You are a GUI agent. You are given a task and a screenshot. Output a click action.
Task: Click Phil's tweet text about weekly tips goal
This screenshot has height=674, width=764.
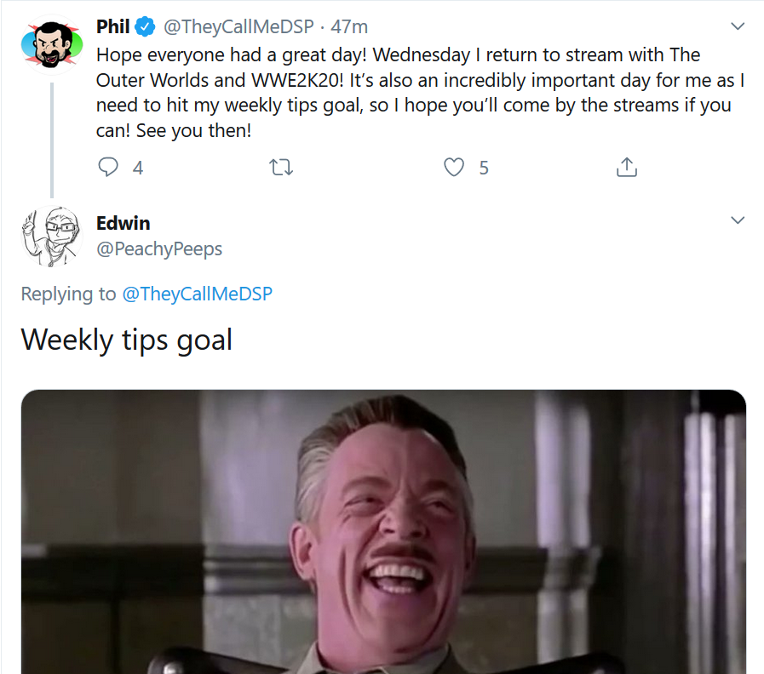pyautogui.click(x=420, y=93)
